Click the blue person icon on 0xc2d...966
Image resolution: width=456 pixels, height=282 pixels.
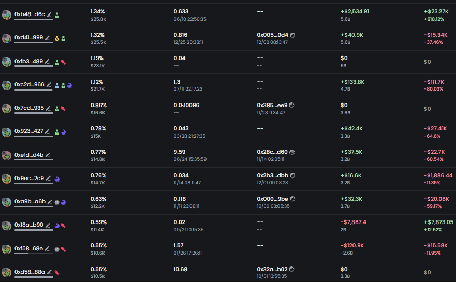tap(57, 85)
